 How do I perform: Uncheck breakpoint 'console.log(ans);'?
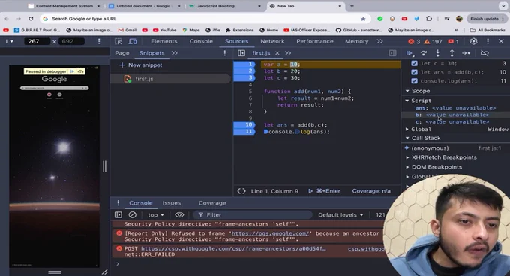(414, 81)
